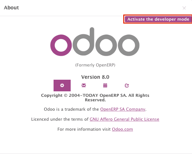
Task: Select the calendar icon below the version
Action: point(105,85)
